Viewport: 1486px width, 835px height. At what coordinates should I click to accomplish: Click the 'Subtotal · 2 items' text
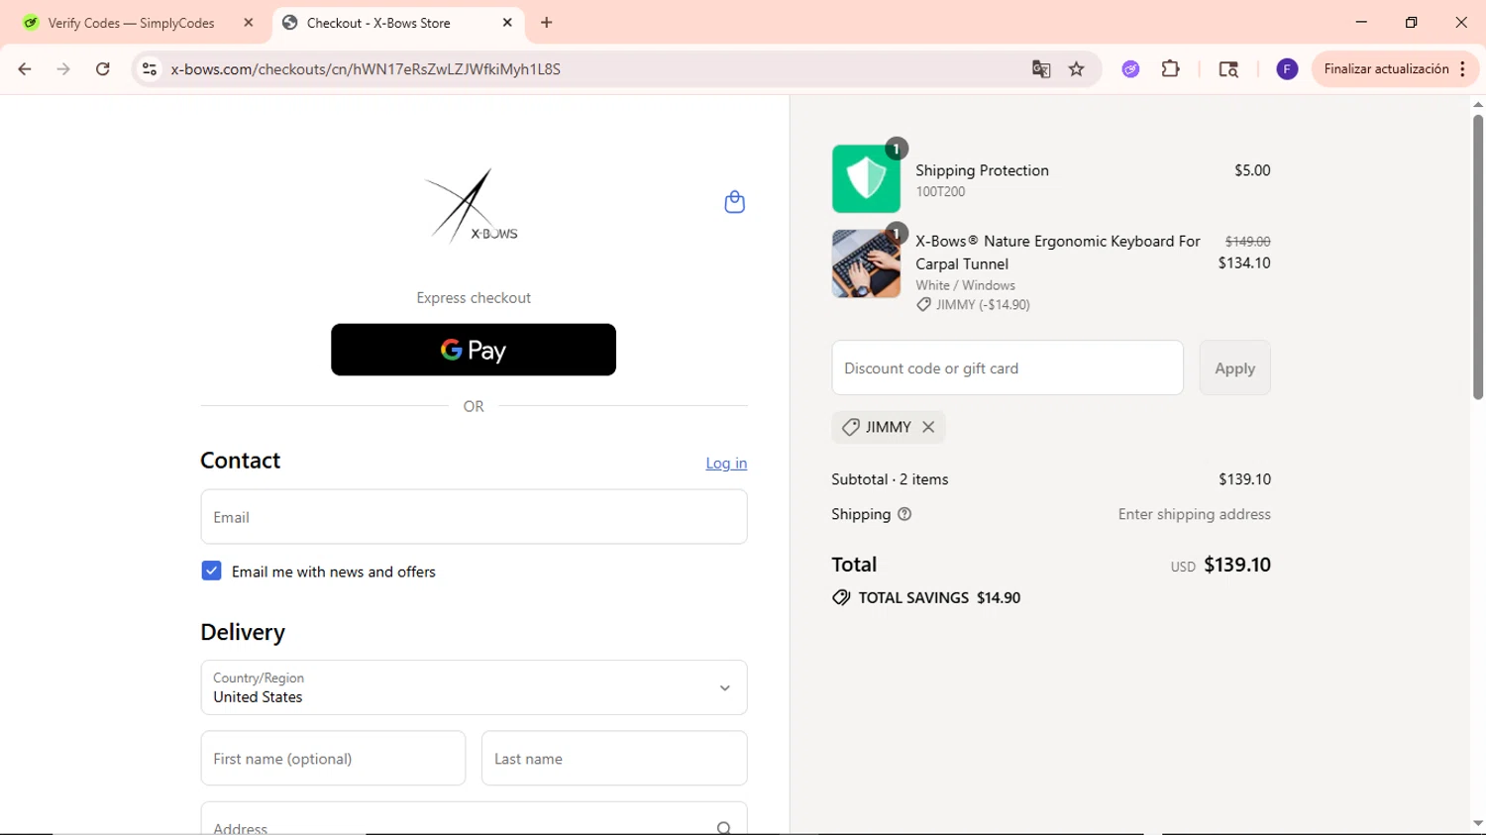[890, 479]
